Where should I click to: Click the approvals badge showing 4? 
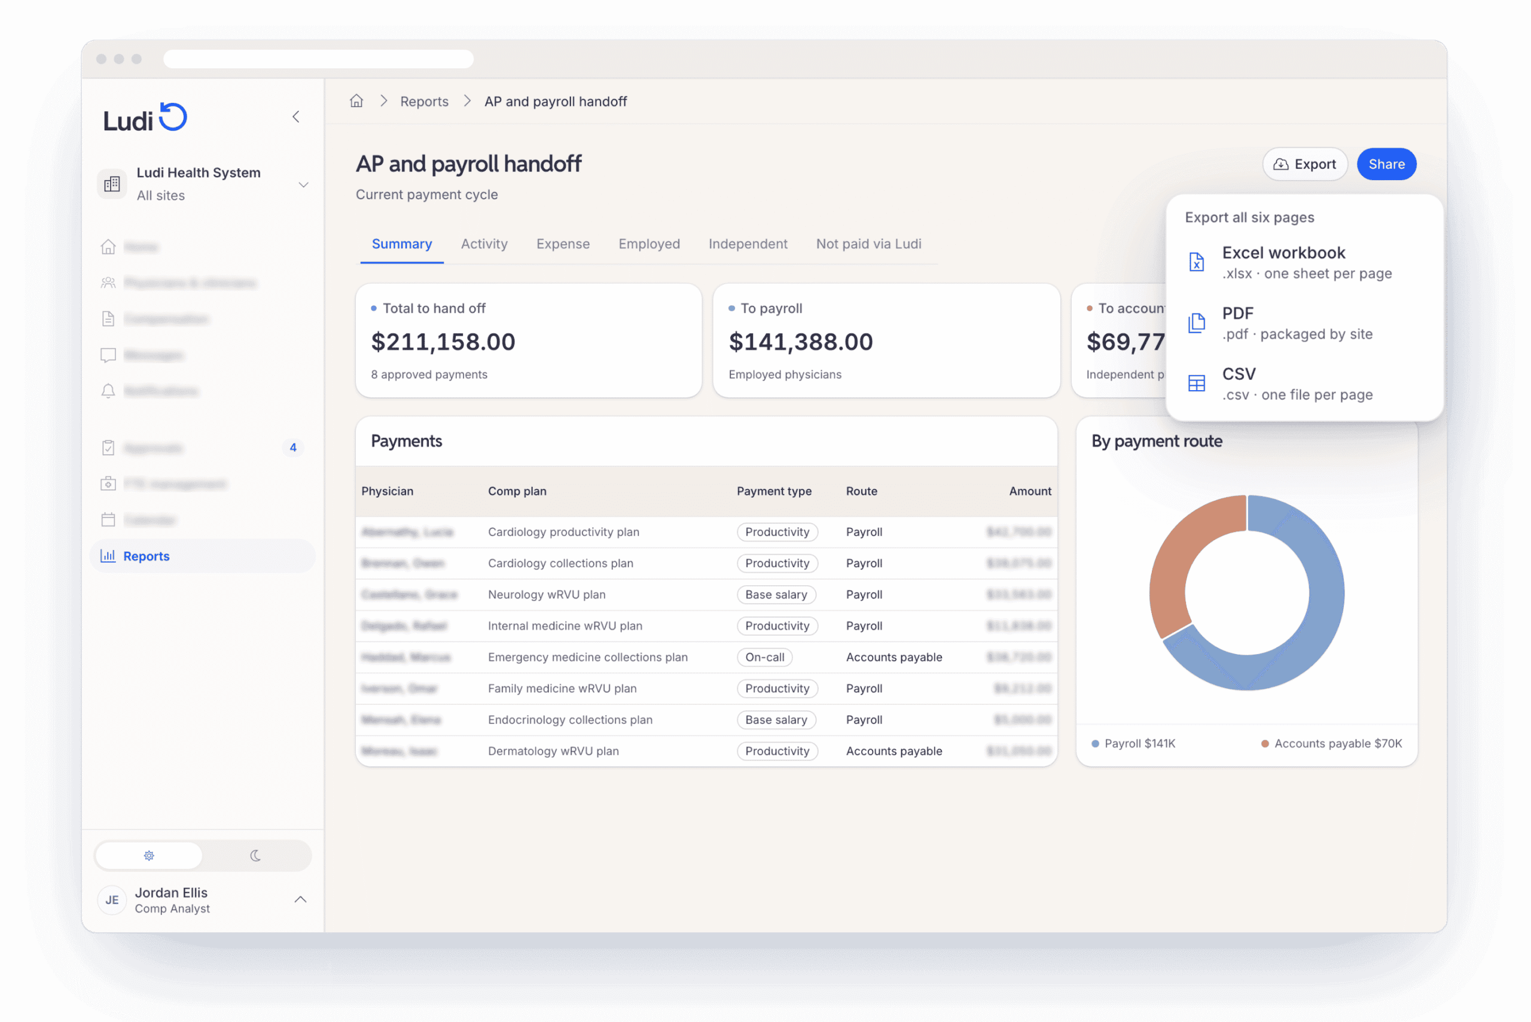pos(293,448)
